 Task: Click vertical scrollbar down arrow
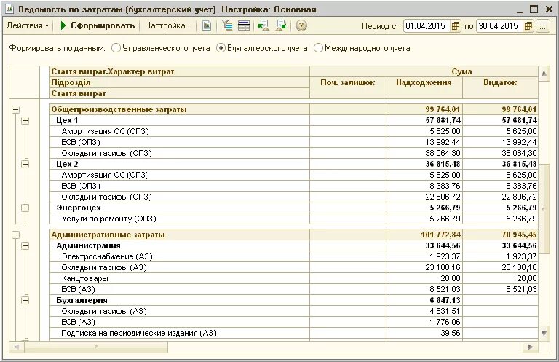point(544,334)
